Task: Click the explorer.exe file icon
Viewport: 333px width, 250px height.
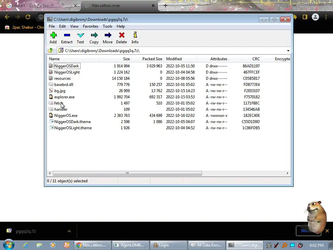Action: pos(51,97)
